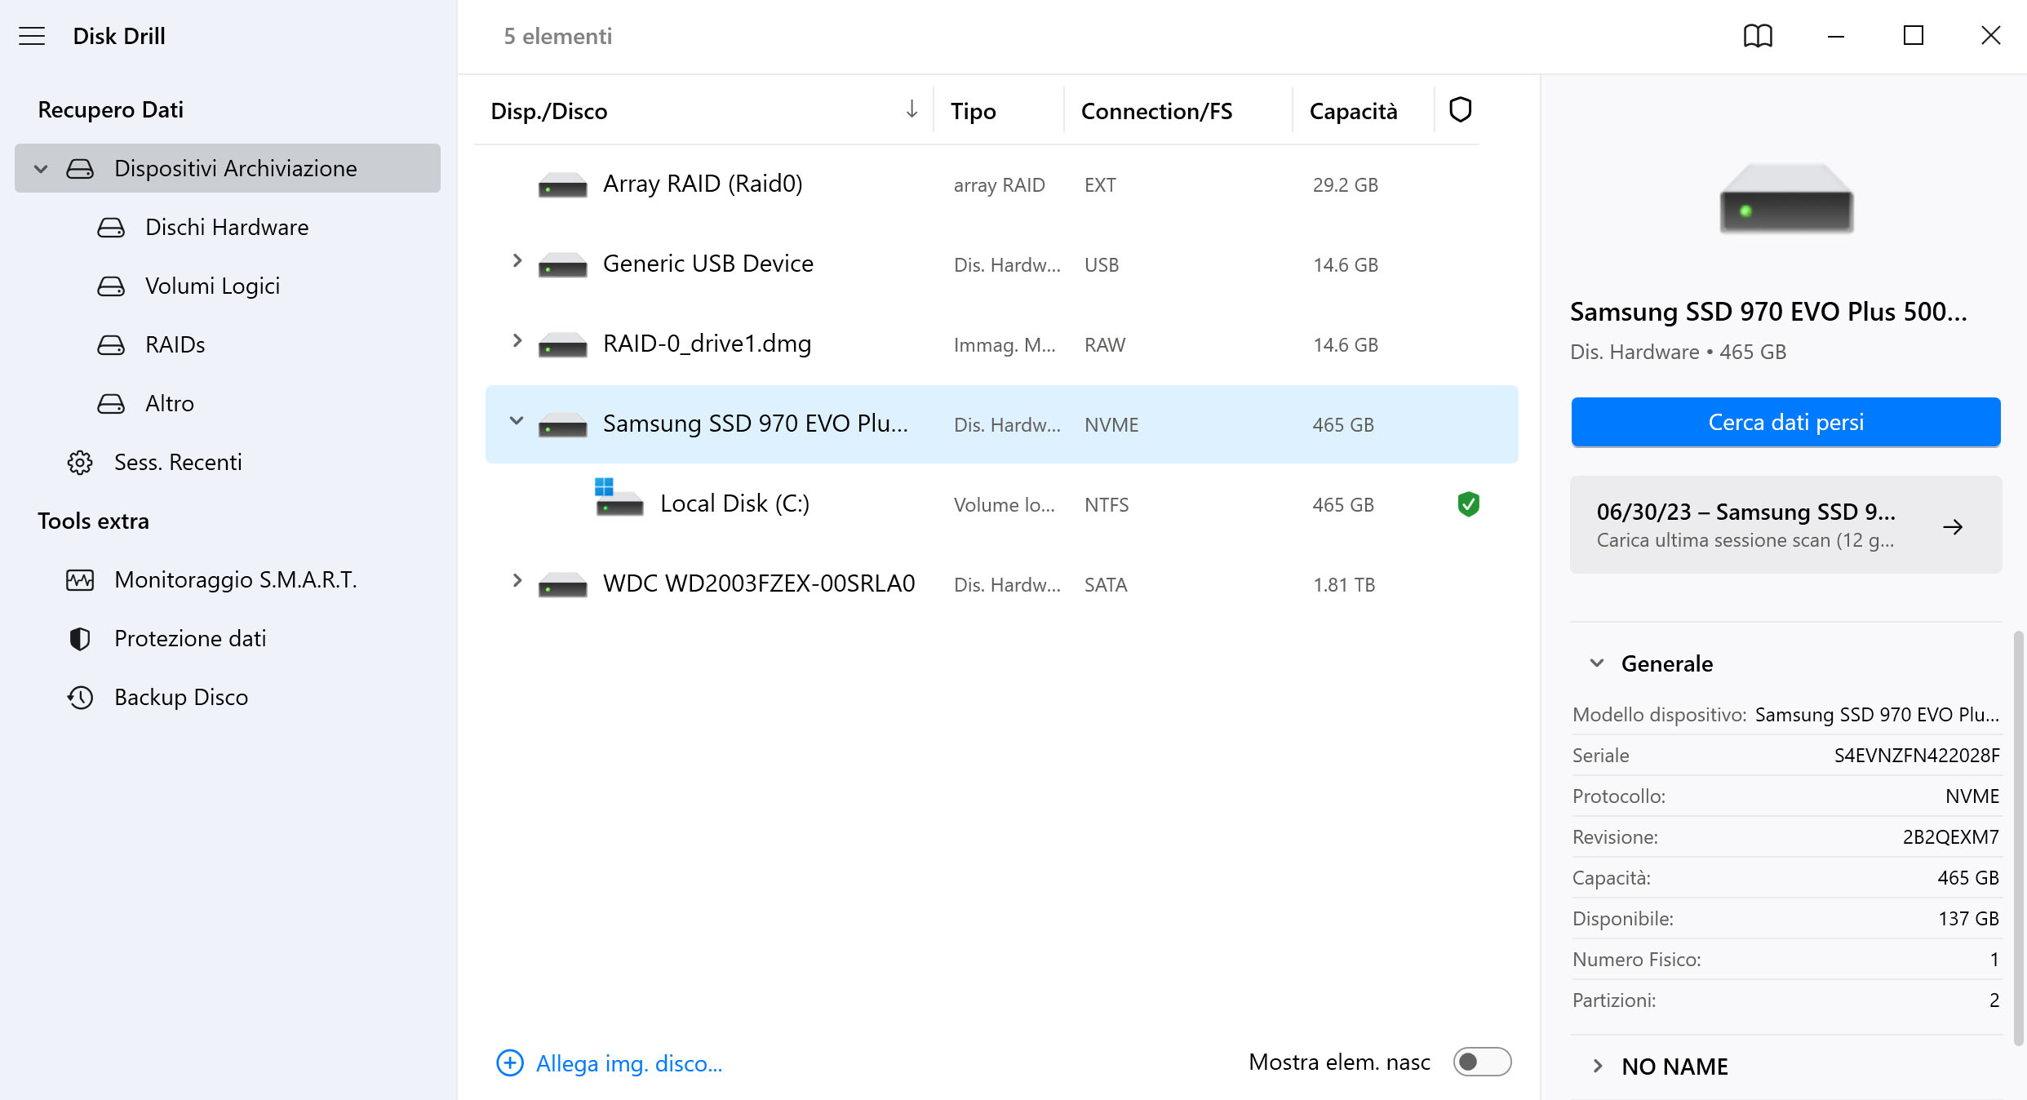Click the Sess. Recenti gear icon
Image resolution: width=2027 pixels, height=1100 pixels.
(x=80, y=463)
